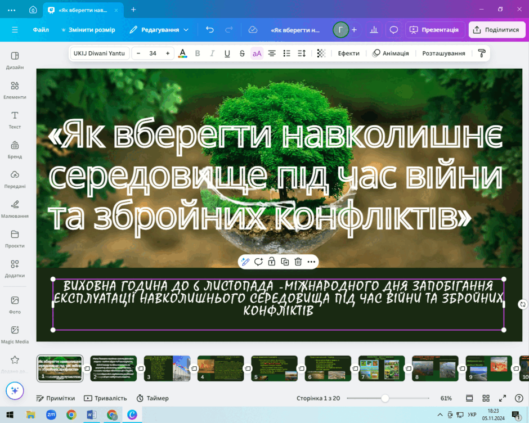529x423 pixels.
Task: Add collaborator with plus icon
Action: (x=354, y=30)
